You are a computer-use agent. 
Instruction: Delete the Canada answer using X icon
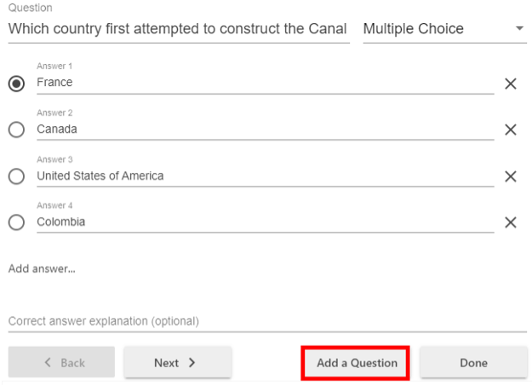coord(511,130)
